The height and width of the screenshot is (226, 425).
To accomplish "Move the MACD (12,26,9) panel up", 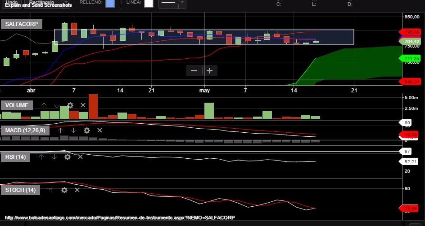I will click(x=60, y=130).
